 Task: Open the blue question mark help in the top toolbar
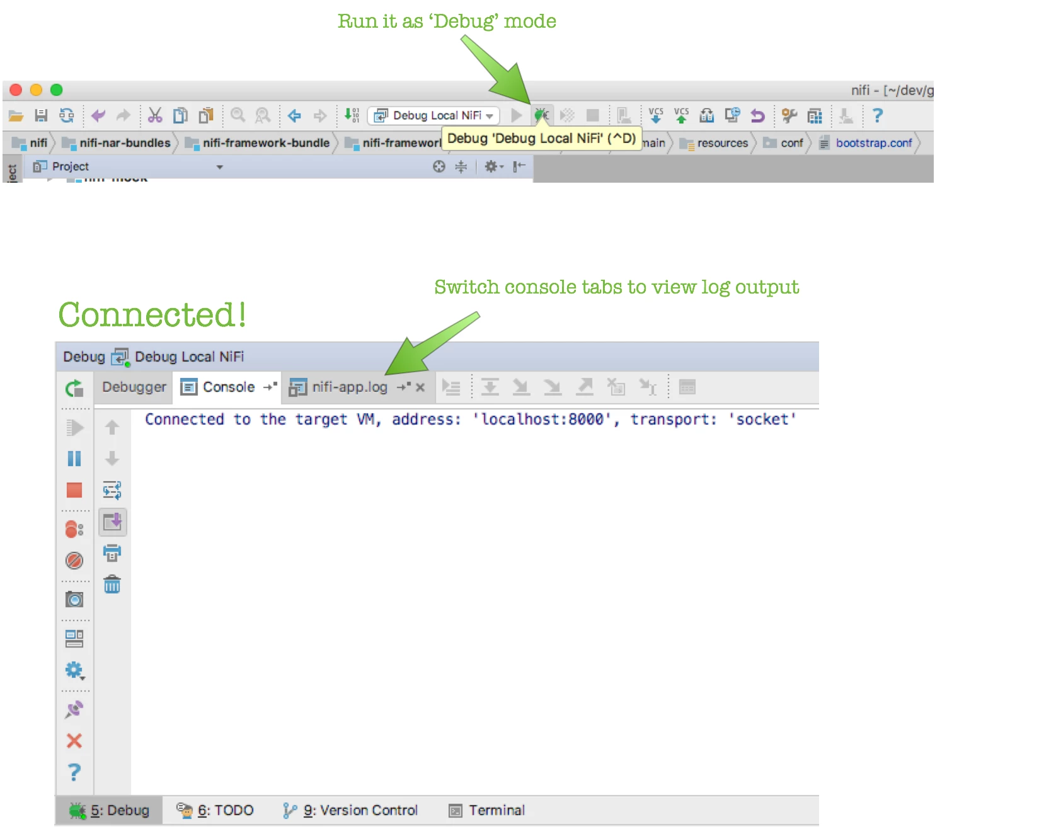point(877,115)
